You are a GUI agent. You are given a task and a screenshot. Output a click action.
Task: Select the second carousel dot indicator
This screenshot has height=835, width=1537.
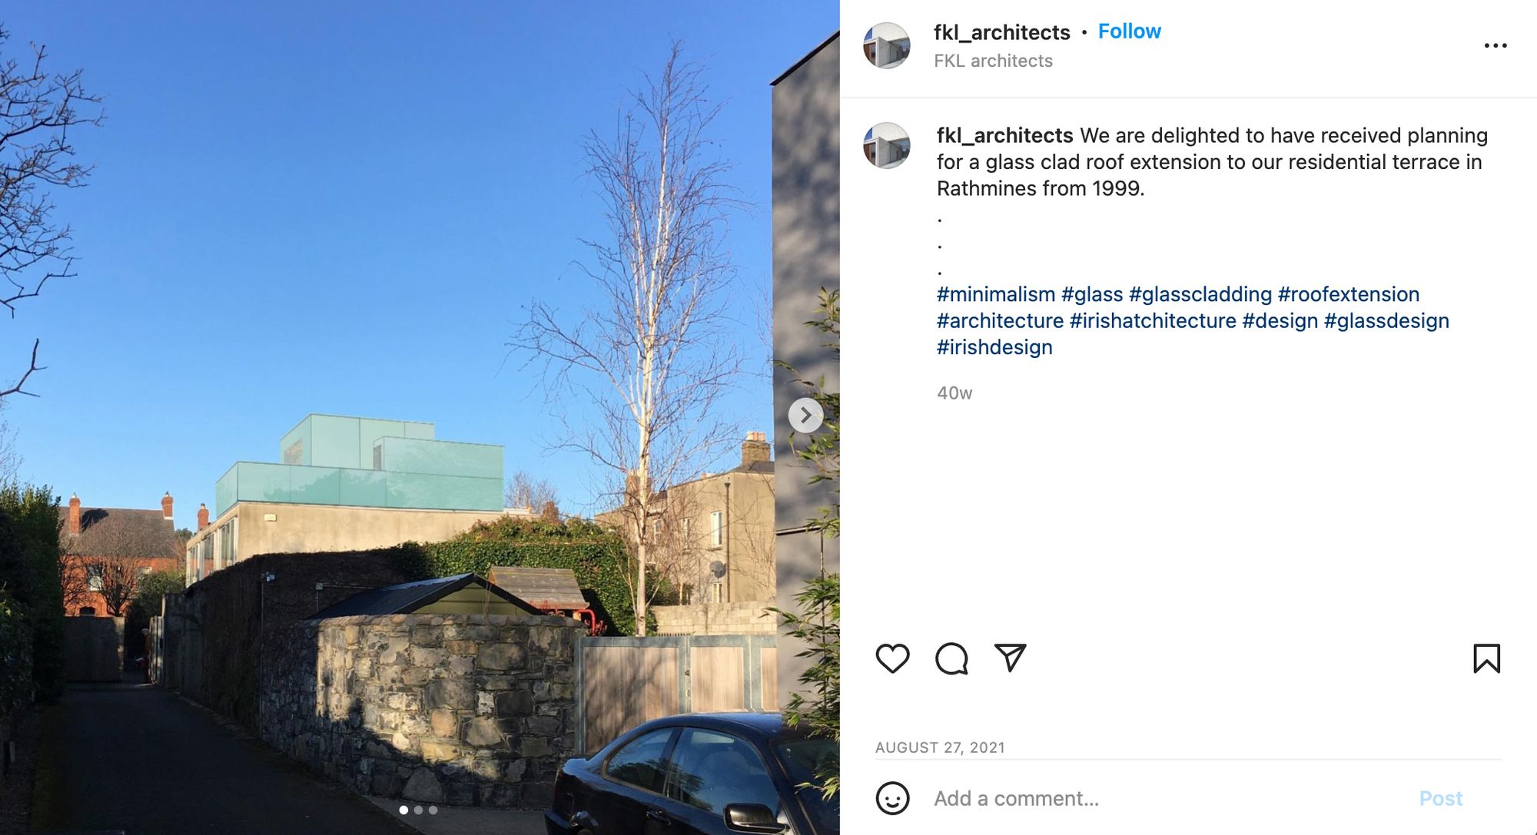418,810
